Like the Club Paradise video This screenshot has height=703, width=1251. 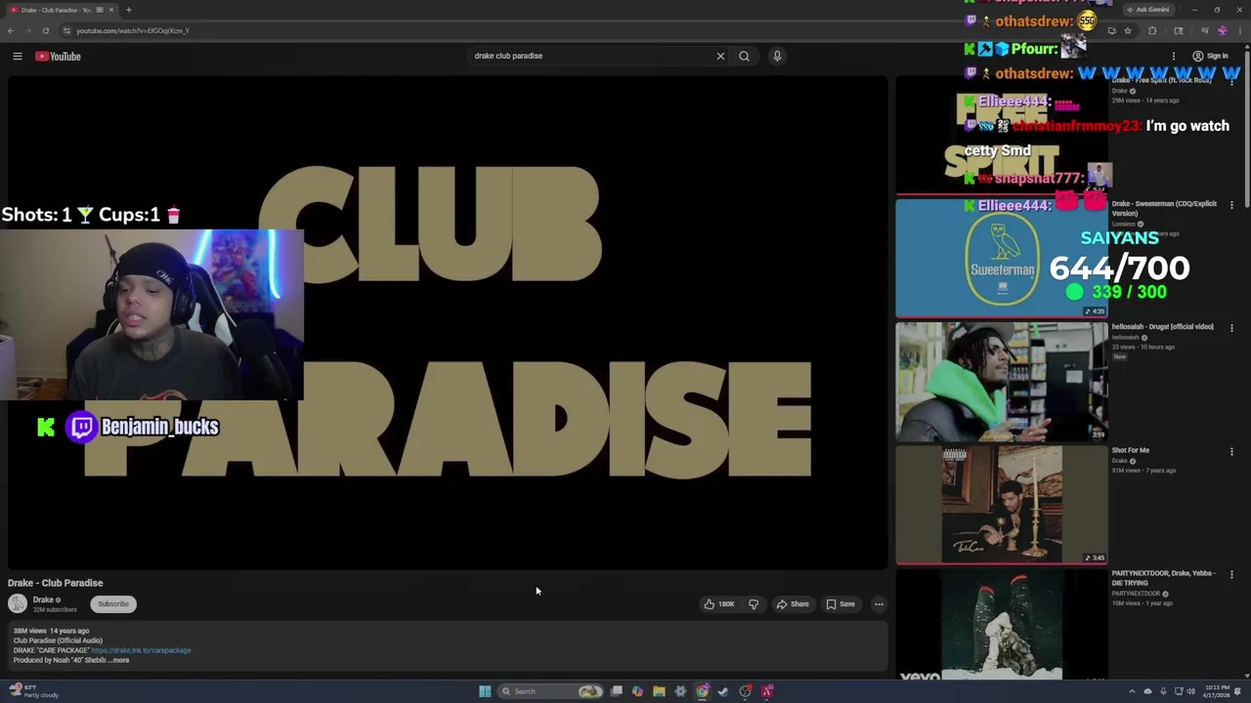click(719, 604)
